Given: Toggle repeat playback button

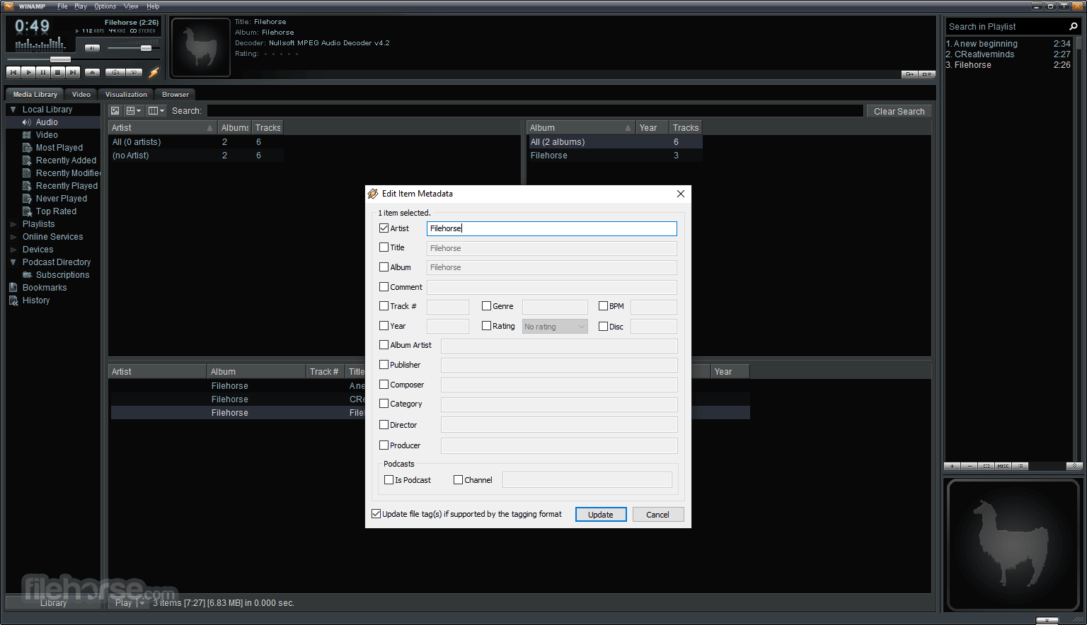Looking at the screenshot, I should click(134, 72).
